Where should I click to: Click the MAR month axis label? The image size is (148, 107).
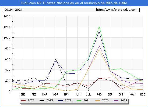(45, 94)
